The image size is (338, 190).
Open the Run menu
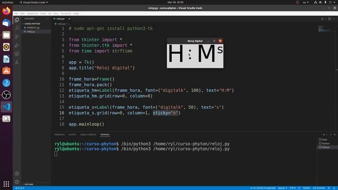point(56,14)
